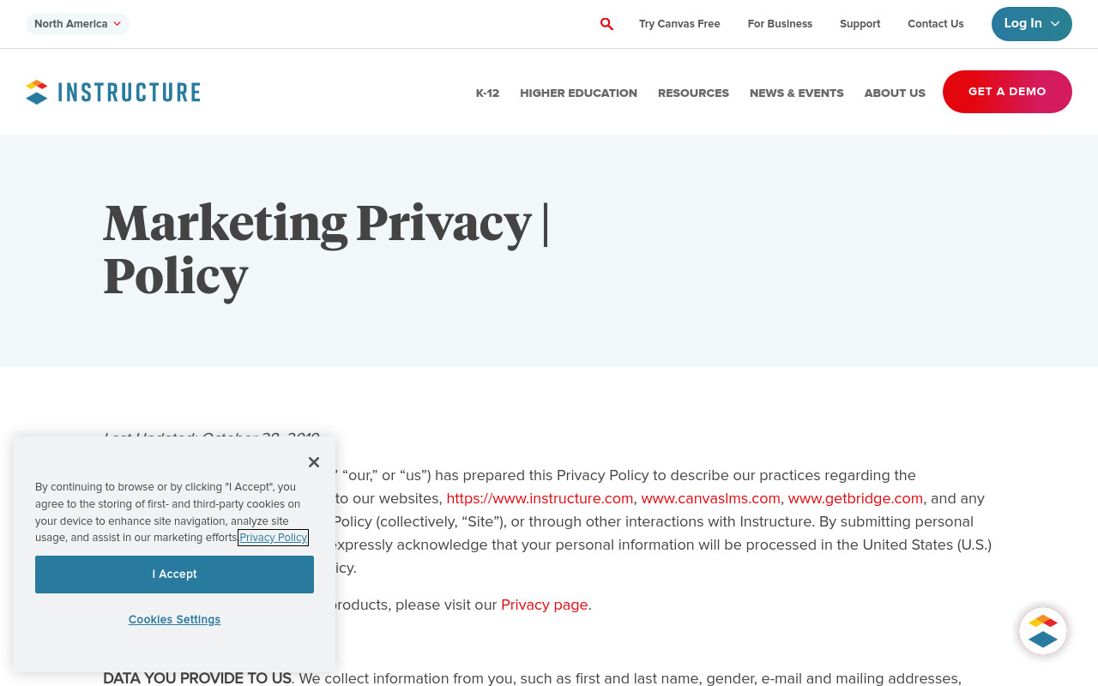
Task: Expand the Log In dropdown
Action: coord(1032,24)
